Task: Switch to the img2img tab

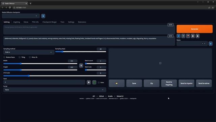Action: click(17, 22)
